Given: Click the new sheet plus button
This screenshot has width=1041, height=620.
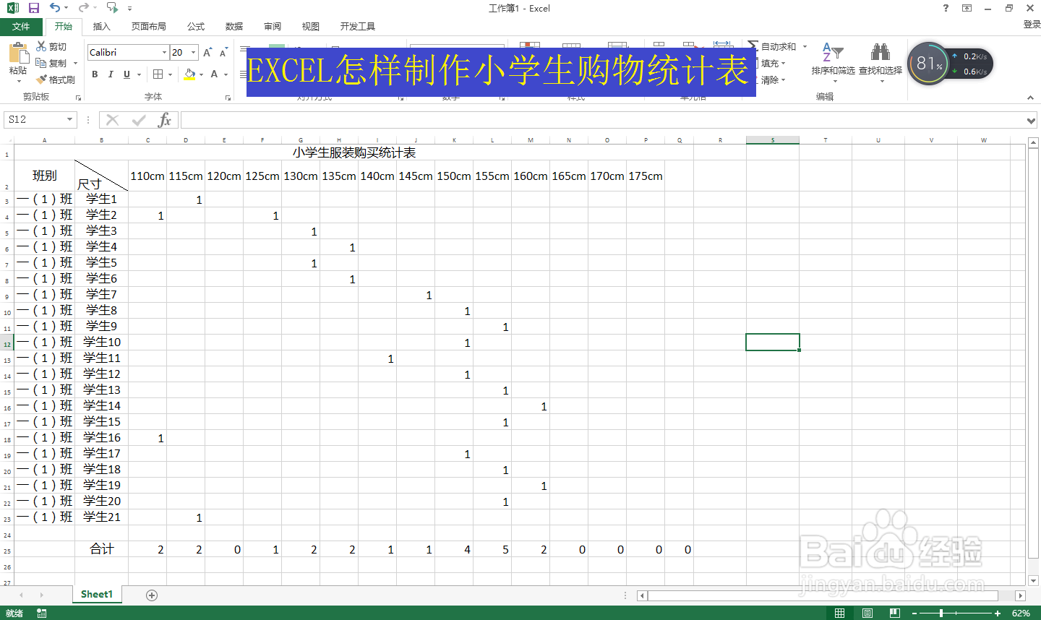Looking at the screenshot, I should [151, 594].
